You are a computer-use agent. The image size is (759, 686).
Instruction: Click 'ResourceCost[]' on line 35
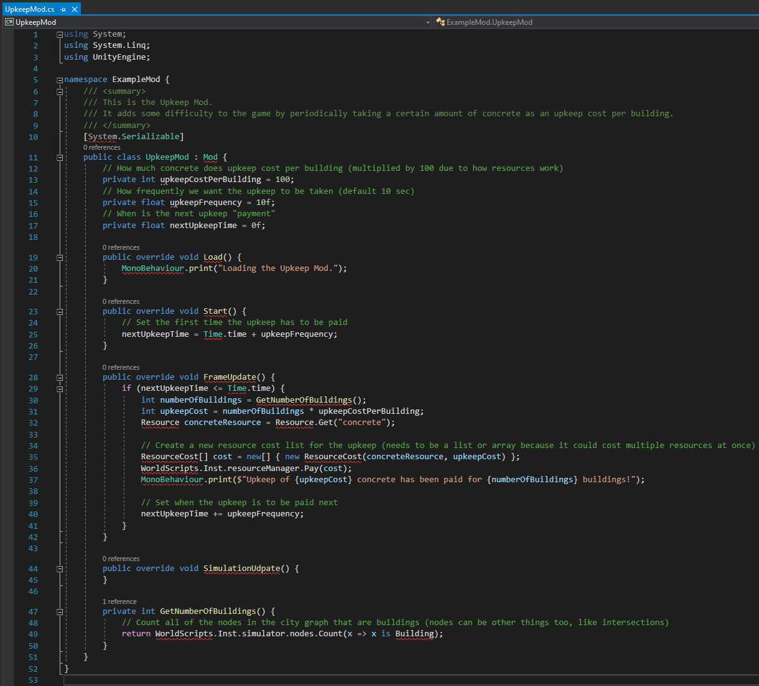(x=175, y=457)
